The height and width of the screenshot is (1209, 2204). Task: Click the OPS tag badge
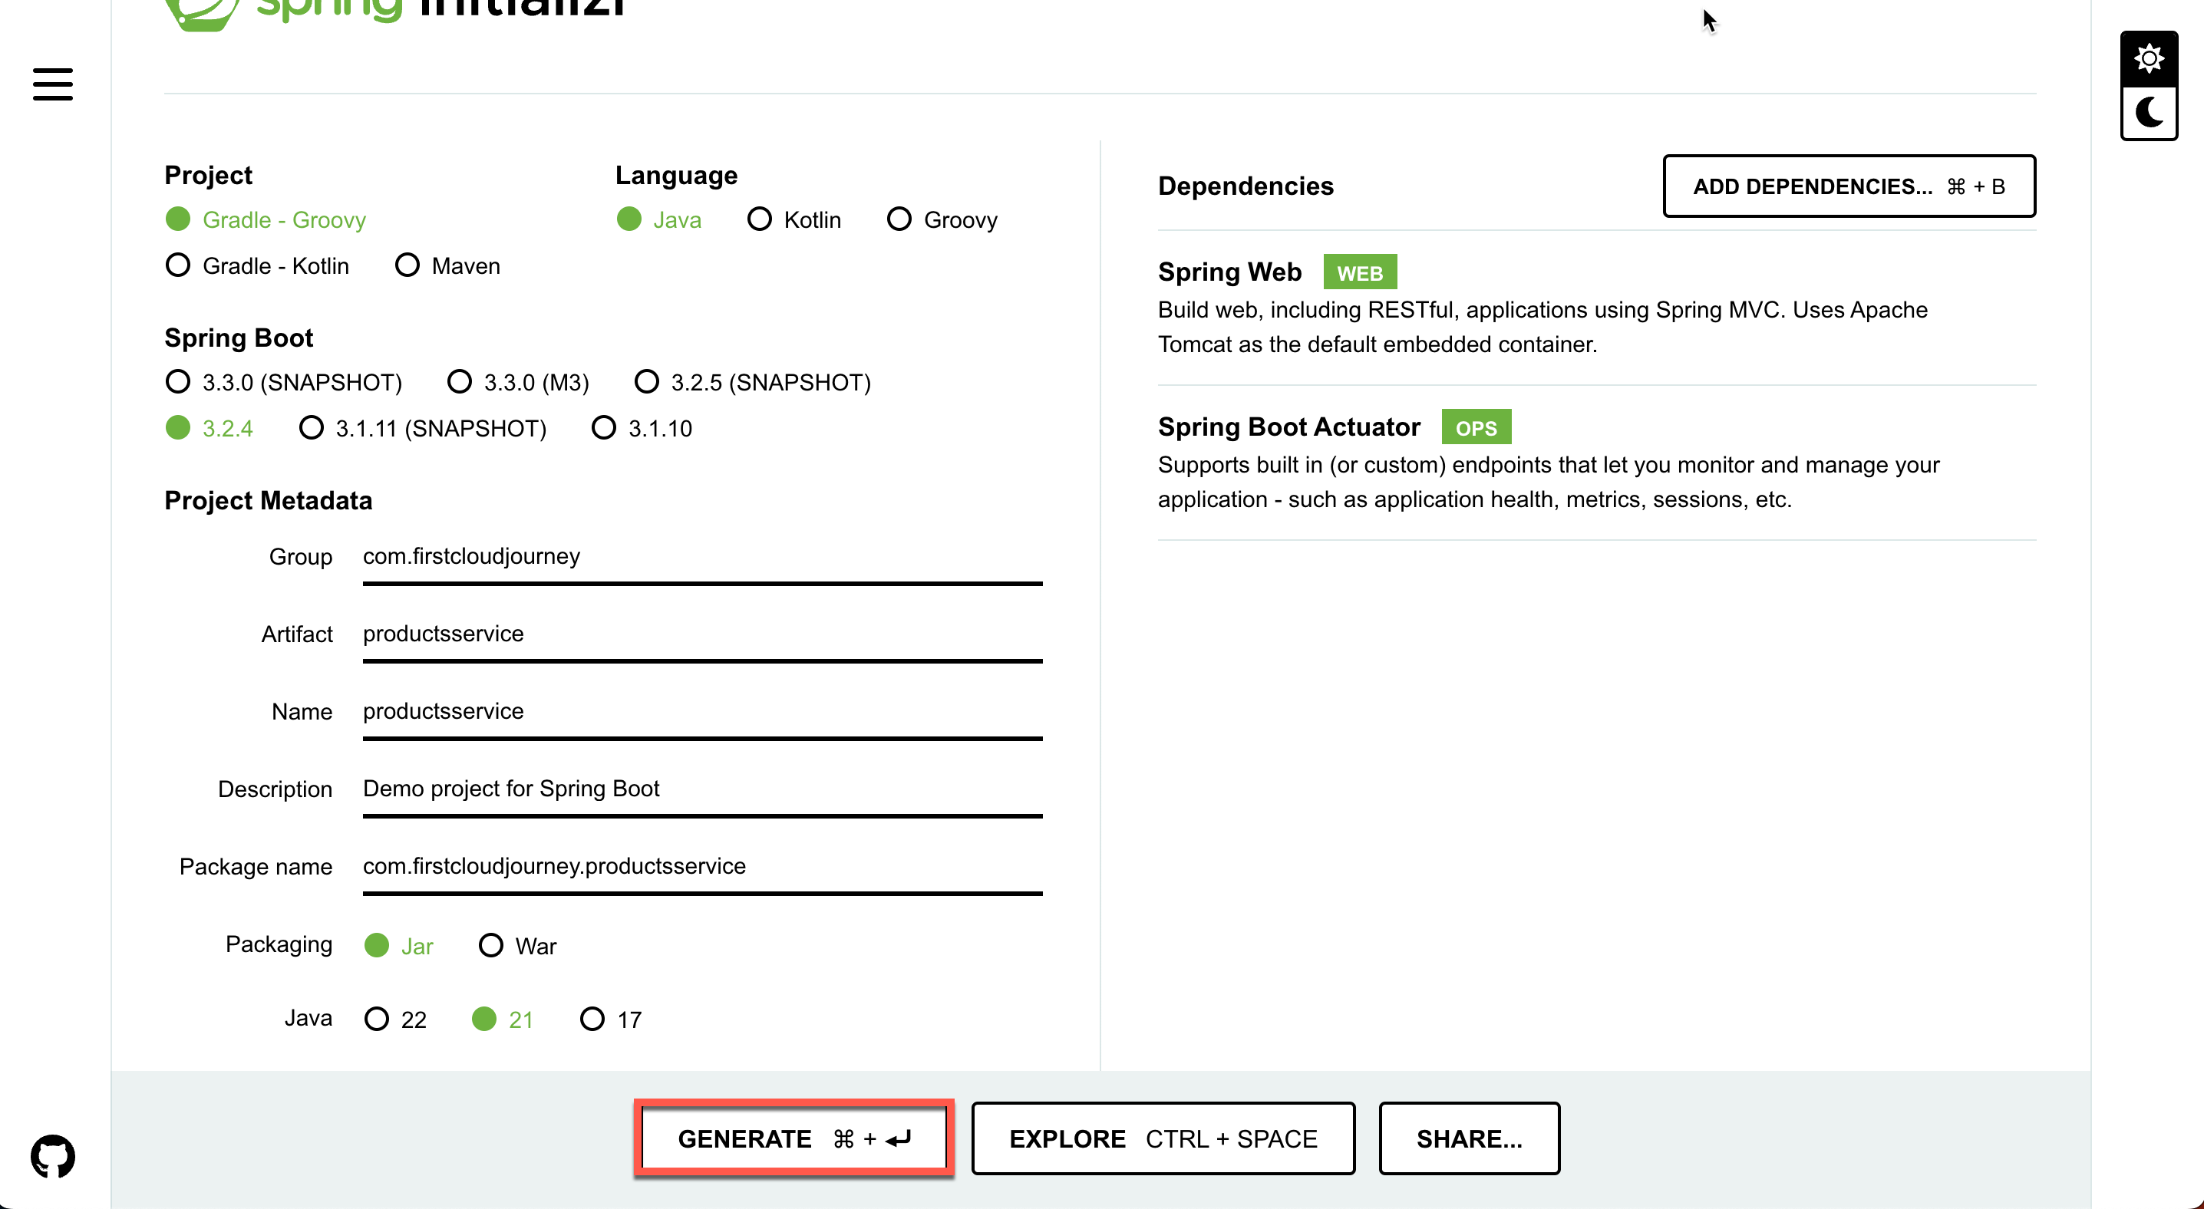pyautogui.click(x=1476, y=427)
